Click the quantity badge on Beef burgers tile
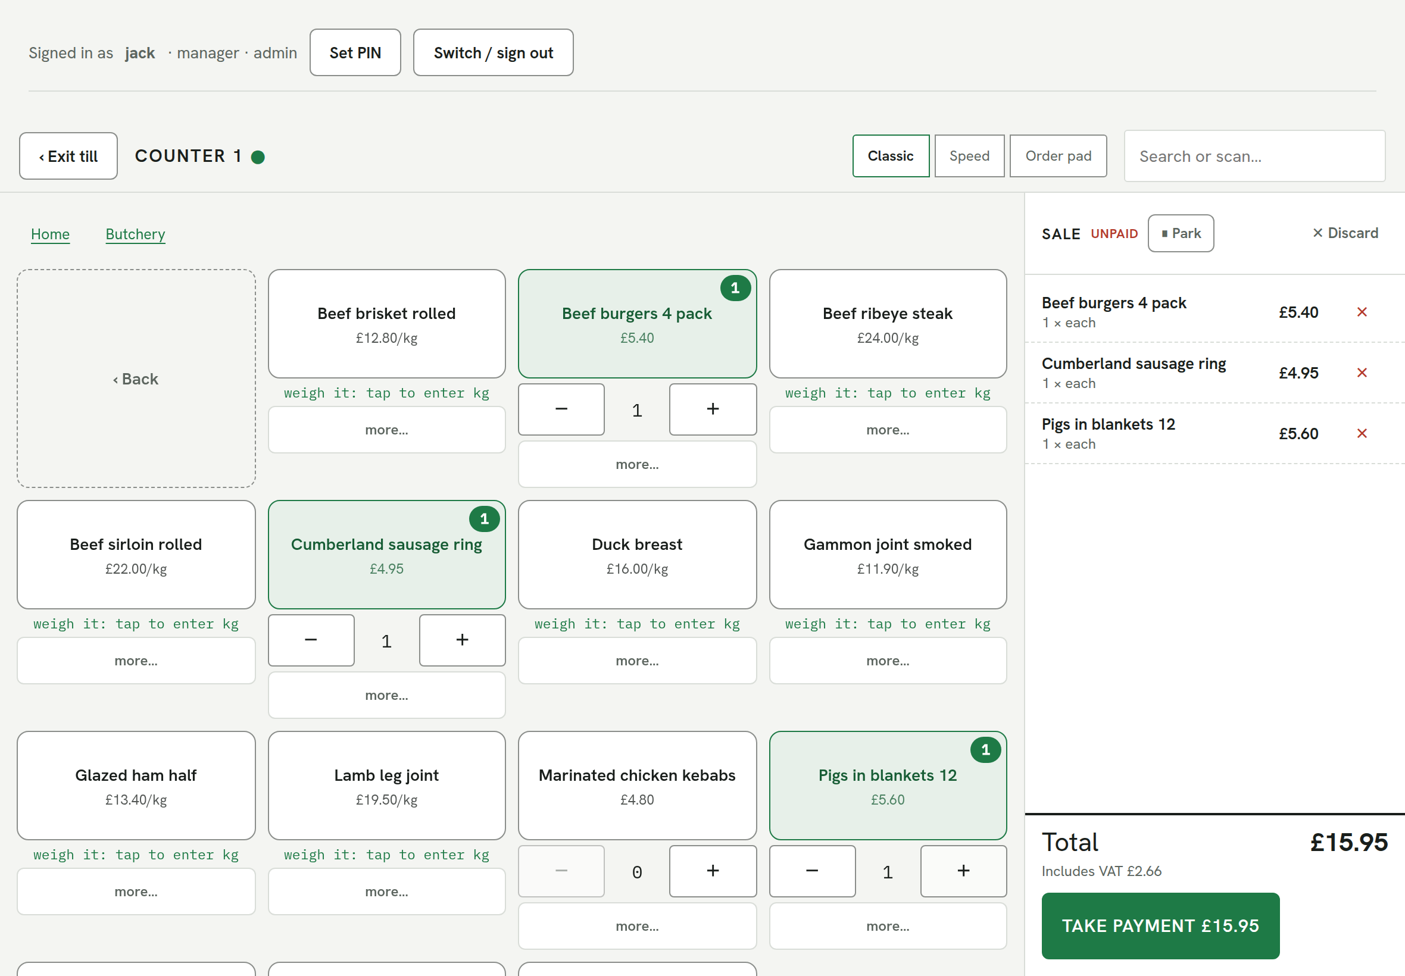 [x=735, y=287]
